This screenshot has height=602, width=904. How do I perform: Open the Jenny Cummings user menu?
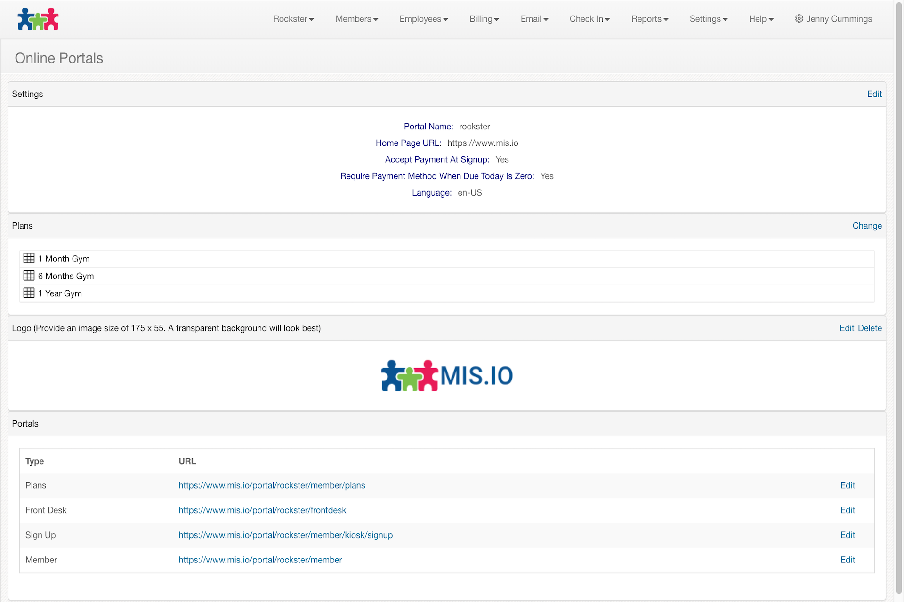[x=833, y=19]
